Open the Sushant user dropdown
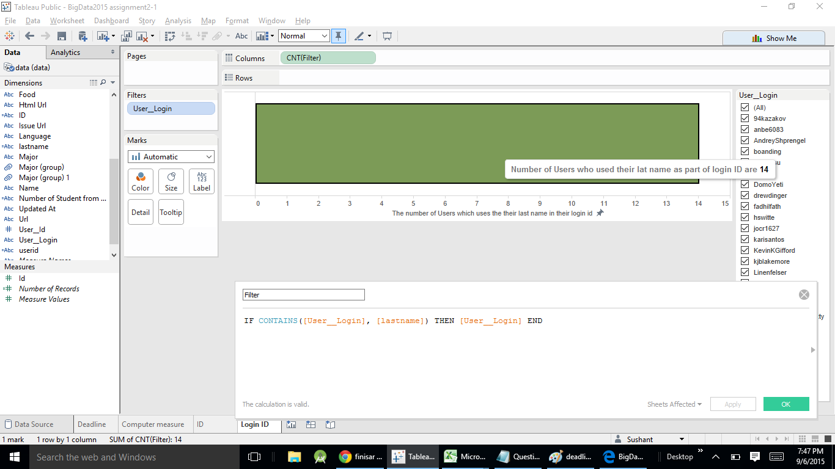This screenshot has height=469, width=835. pyautogui.click(x=682, y=439)
